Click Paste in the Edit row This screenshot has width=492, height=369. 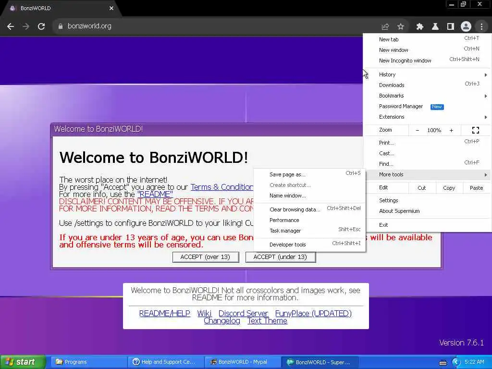476,188
